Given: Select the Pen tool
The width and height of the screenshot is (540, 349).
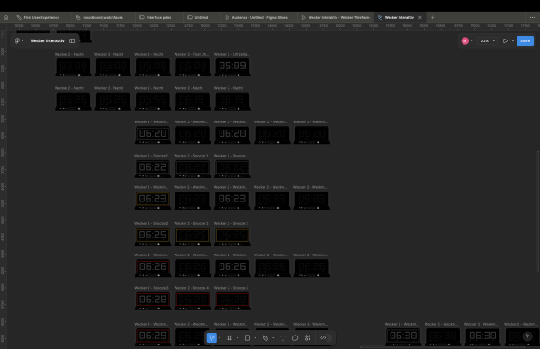Looking at the screenshot, I should tap(265, 338).
